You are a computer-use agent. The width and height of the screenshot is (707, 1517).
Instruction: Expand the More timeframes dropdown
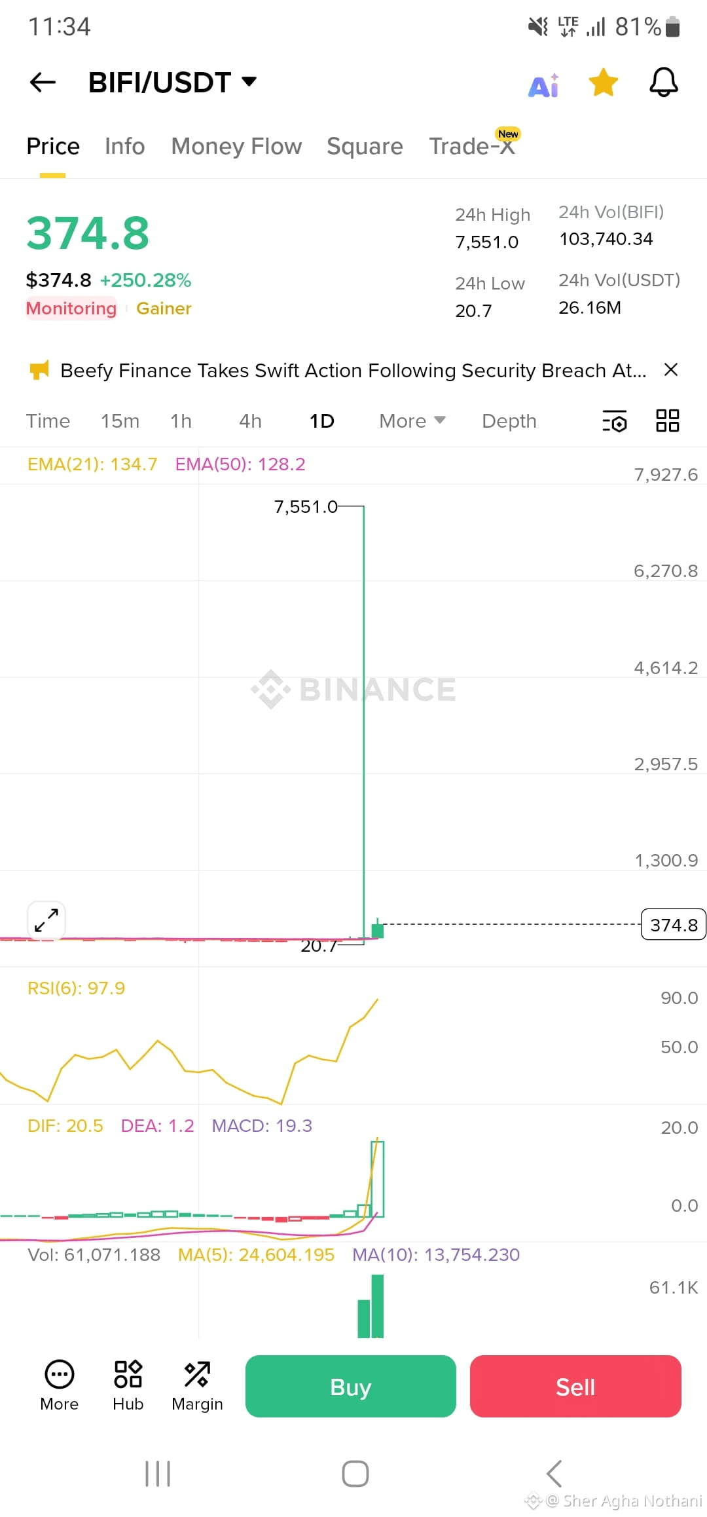pos(412,421)
